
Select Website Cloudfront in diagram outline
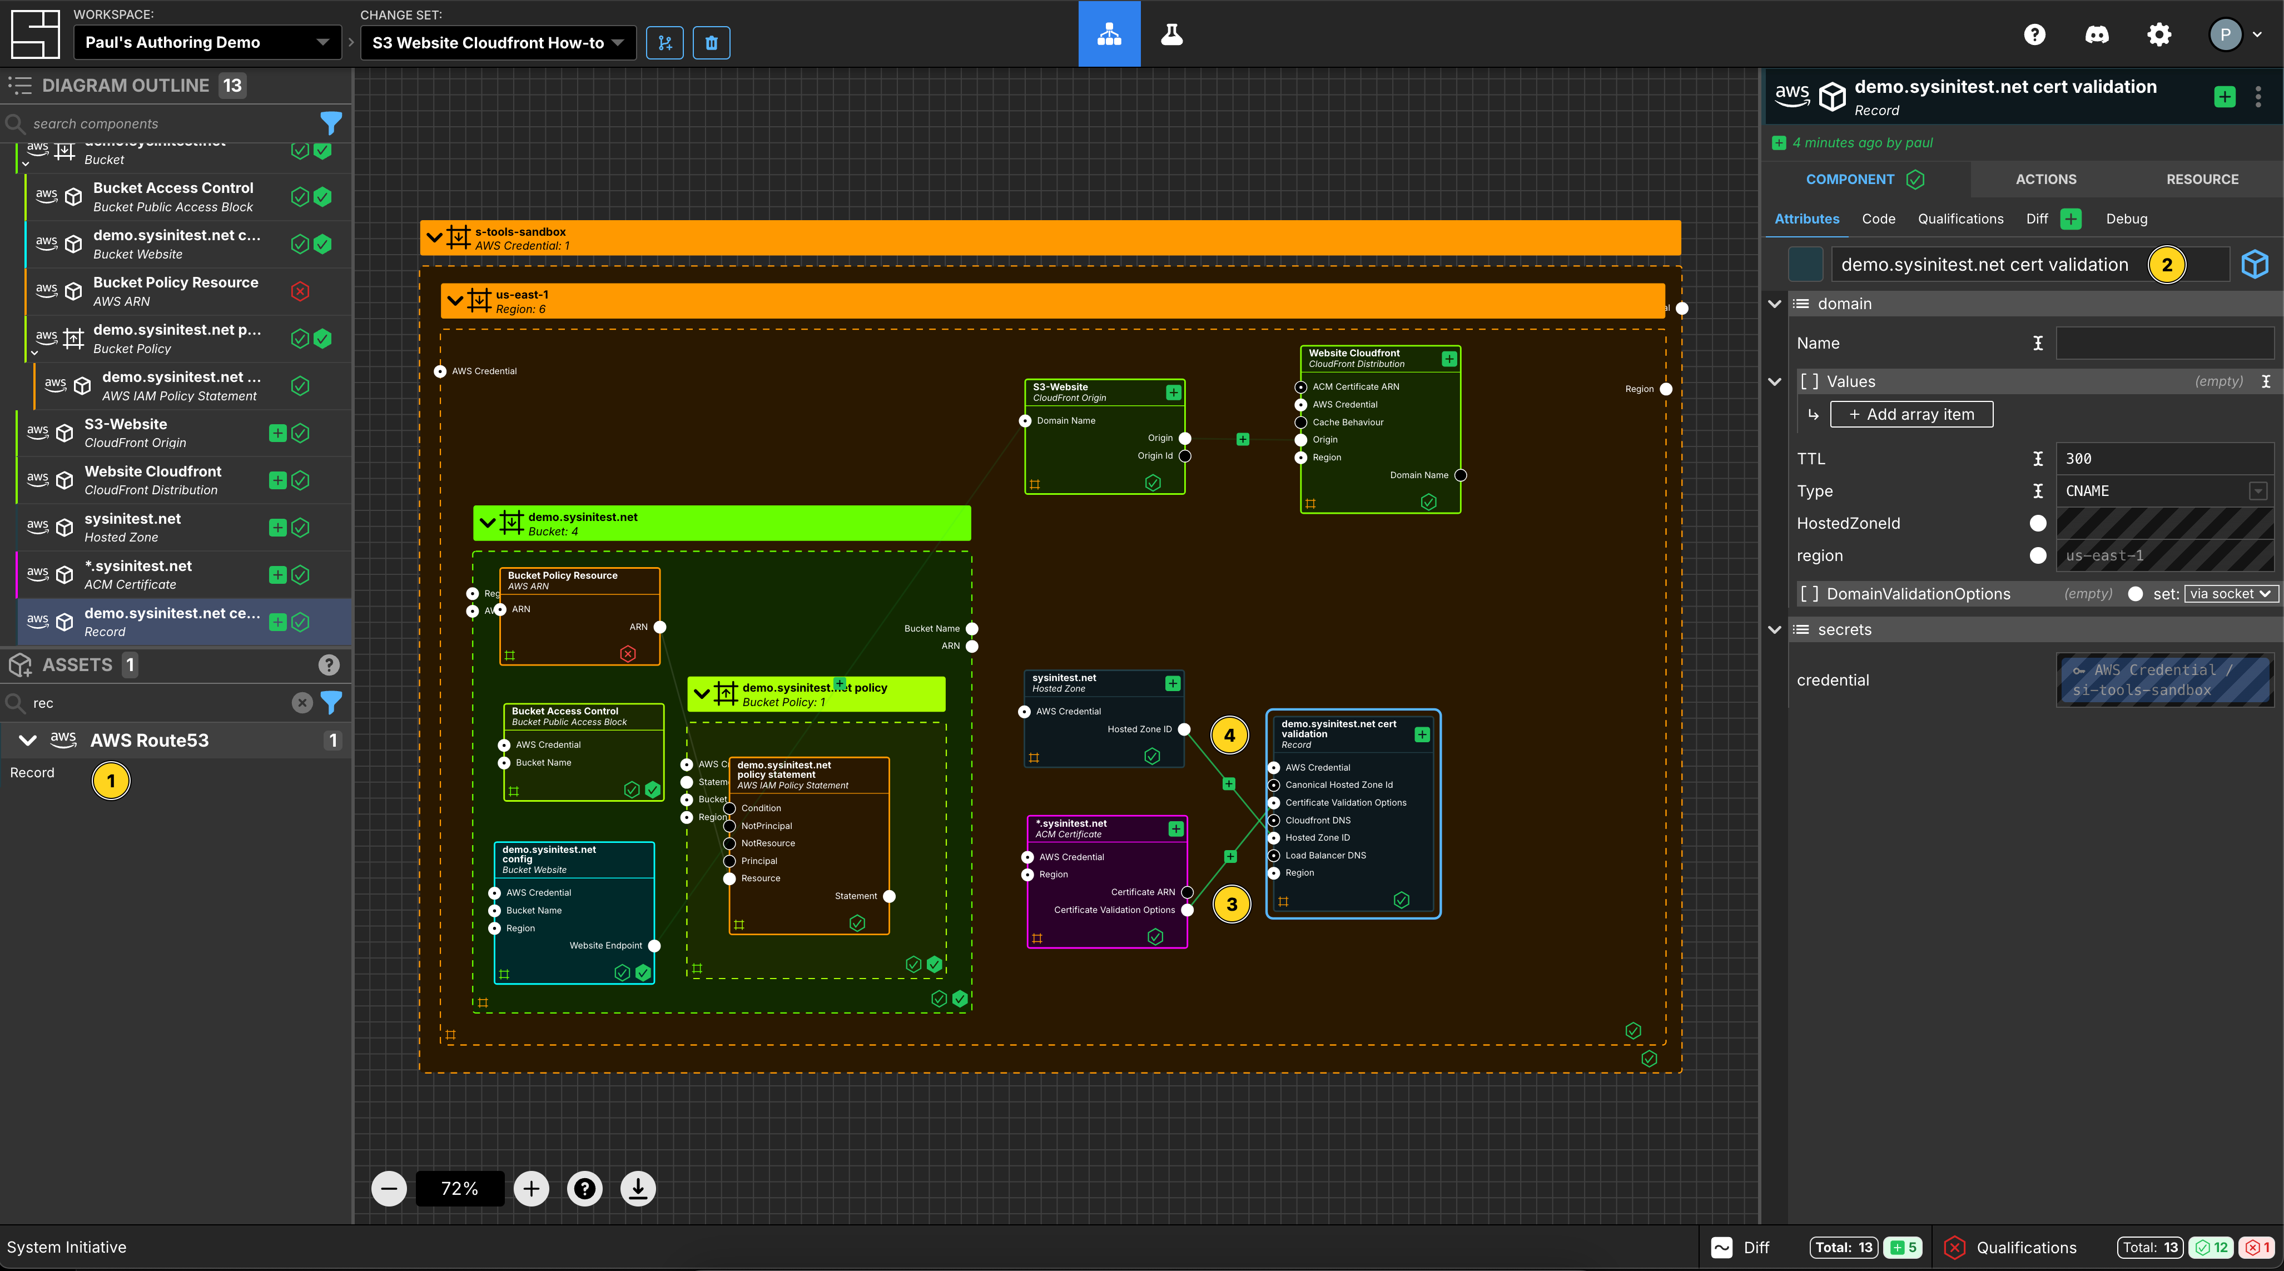tap(176, 481)
